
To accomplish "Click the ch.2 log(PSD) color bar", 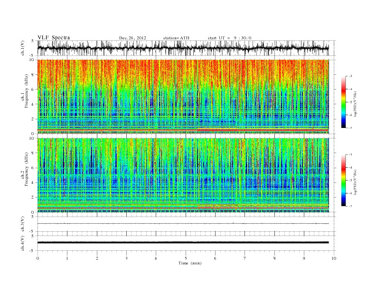I will [x=344, y=181].
